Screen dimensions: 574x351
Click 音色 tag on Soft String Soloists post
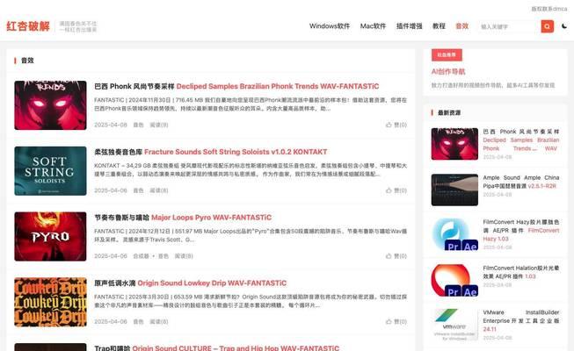138,190
